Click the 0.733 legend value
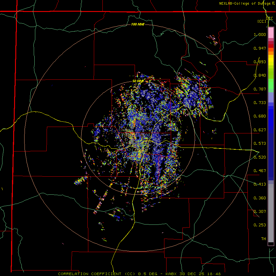 click(260, 103)
